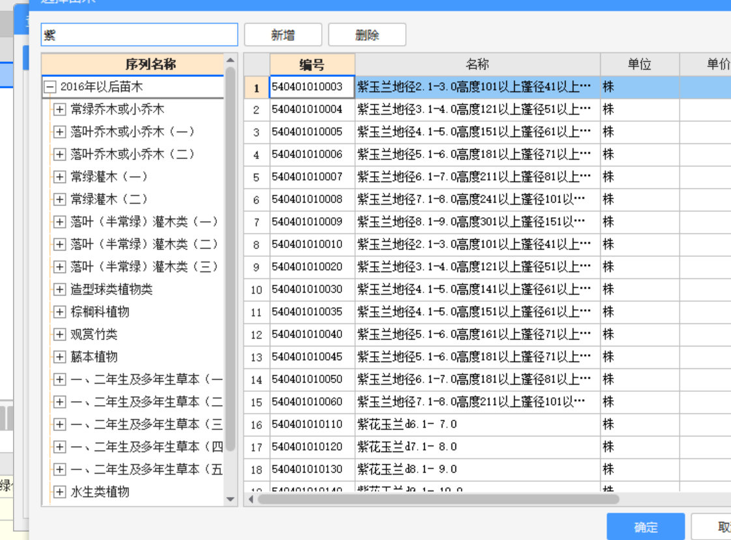731x540 pixels.
Task: Expand 一、二年生及多年生草本（三 node
Action: (x=59, y=425)
